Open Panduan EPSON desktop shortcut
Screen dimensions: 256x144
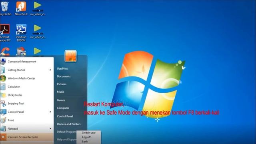21,33
